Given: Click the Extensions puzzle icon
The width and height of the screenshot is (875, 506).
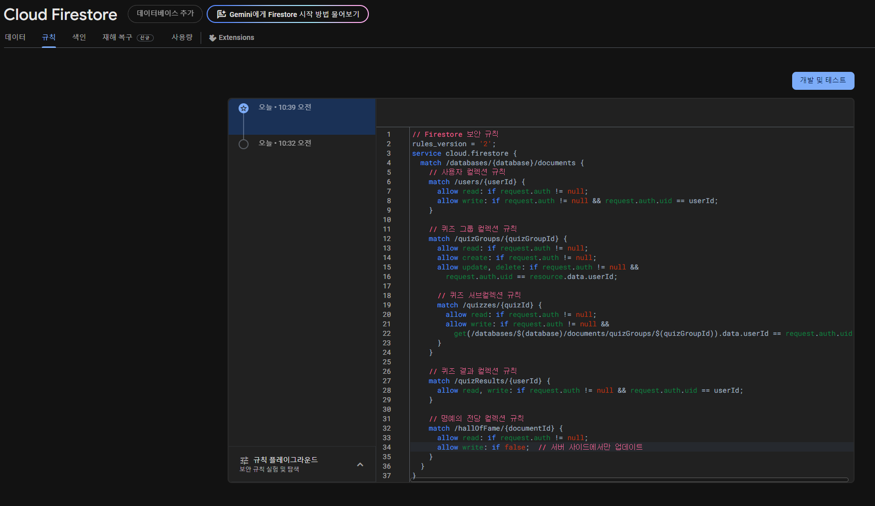Looking at the screenshot, I should 213,38.
